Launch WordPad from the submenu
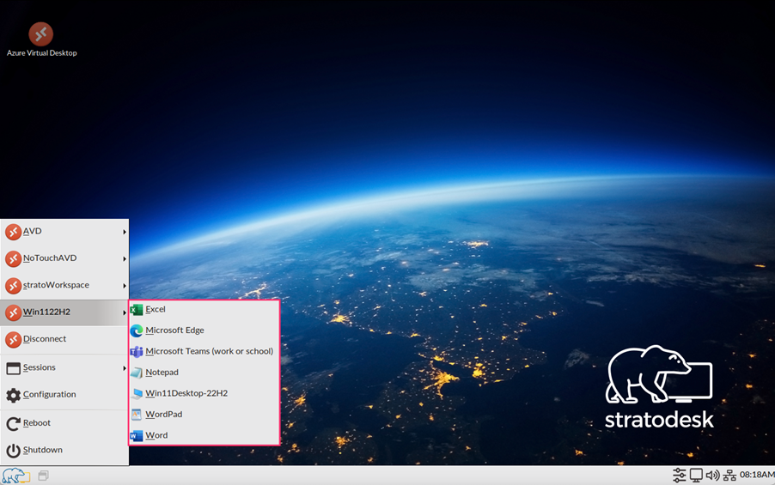 [204, 415]
